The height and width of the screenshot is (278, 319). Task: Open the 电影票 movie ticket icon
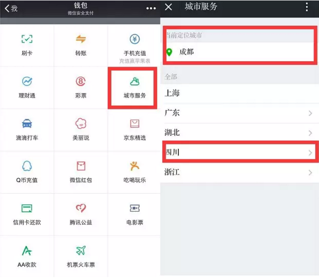tap(135, 208)
